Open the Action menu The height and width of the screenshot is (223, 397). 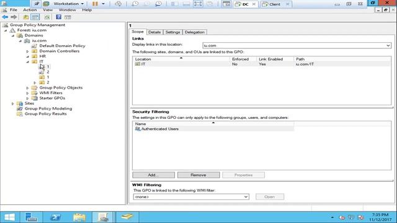click(x=30, y=10)
